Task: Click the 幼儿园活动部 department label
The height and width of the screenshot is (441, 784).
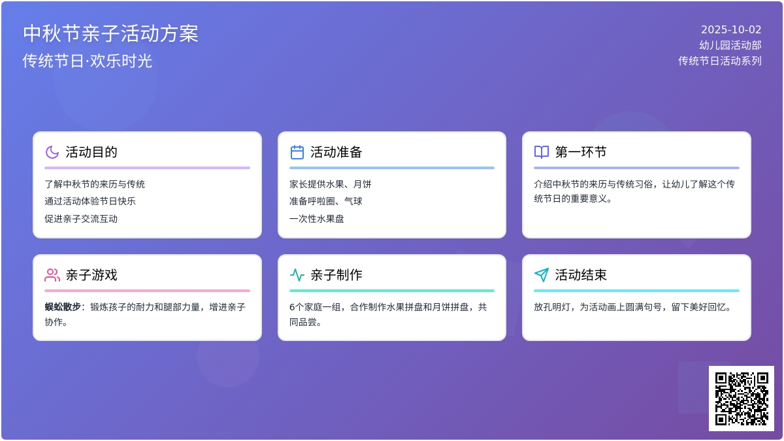Action: (x=730, y=45)
